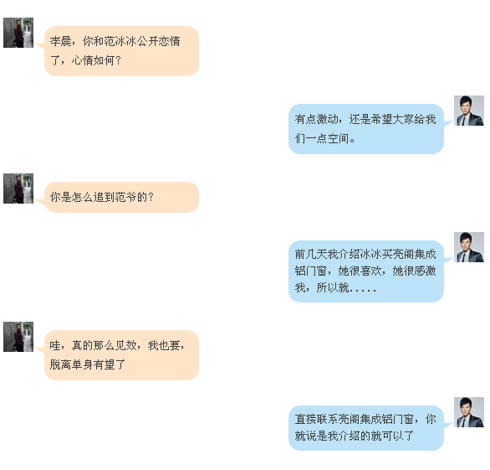Click the text line 铝门窗，她很喜欢，她很感激

point(365,271)
